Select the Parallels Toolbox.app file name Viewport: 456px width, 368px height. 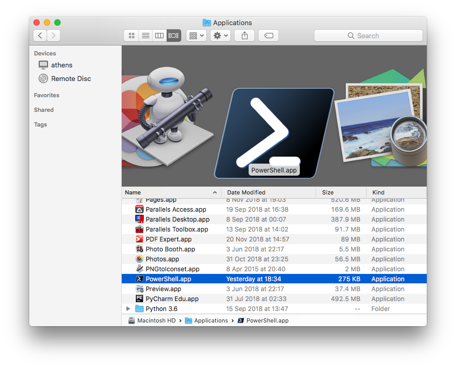click(177, 229)
